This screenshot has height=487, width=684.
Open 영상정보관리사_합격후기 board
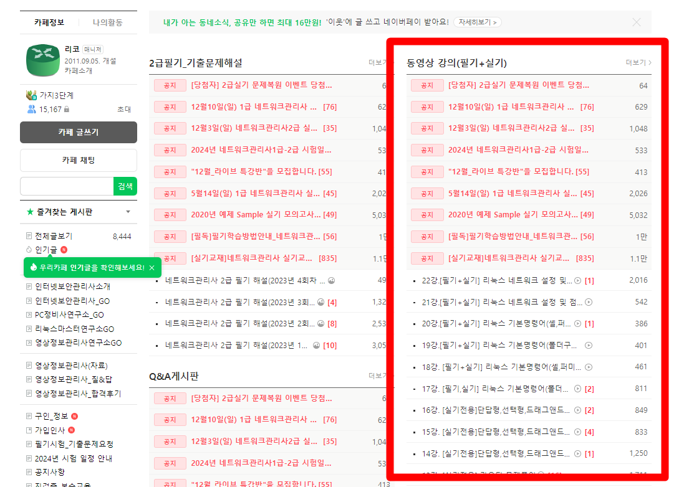pos(78,394)
